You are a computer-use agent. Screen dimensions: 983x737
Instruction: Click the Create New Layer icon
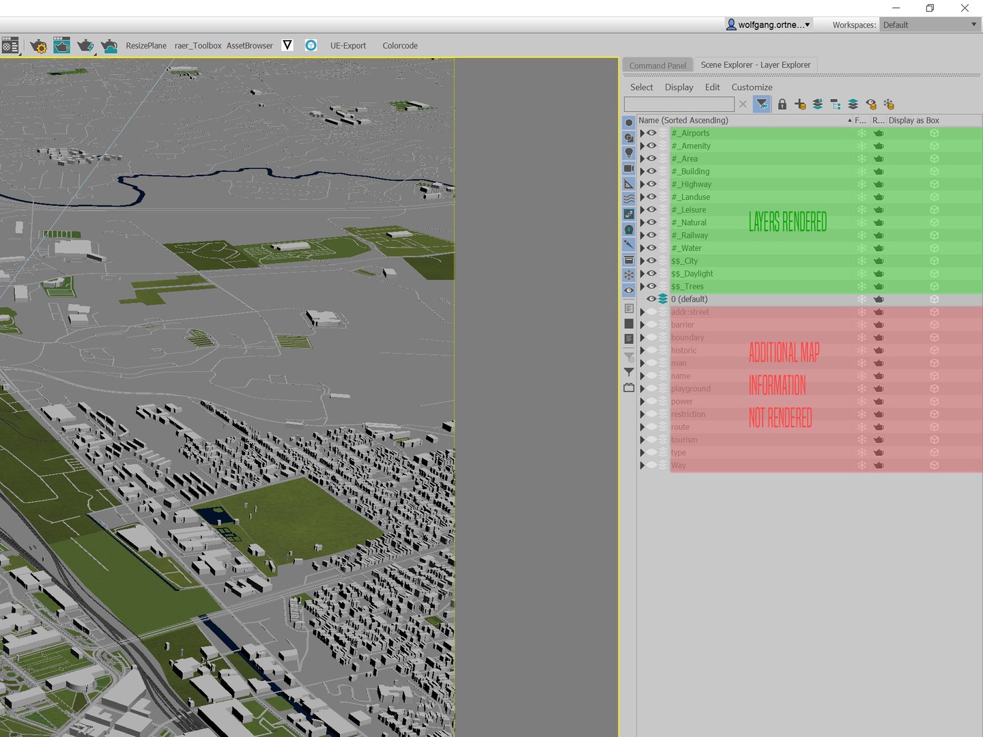coord(800,104)
